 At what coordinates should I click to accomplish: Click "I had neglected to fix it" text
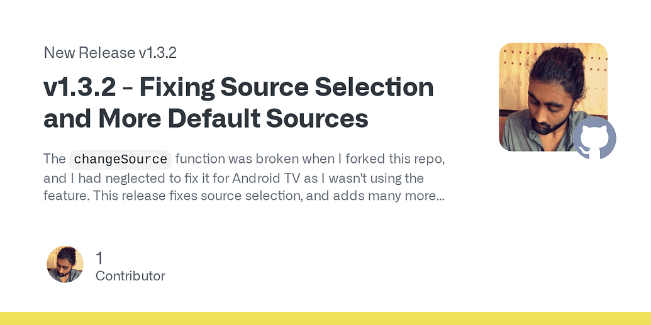pyautogui.click(x=126, y=178)
